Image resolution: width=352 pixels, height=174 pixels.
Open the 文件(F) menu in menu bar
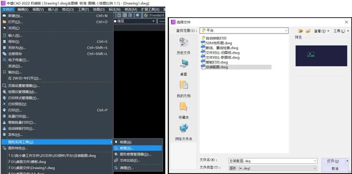(8, 9)
